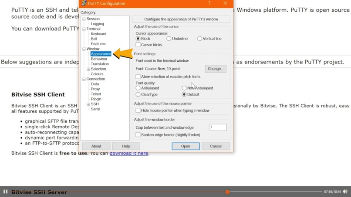This screenshot has width=351, height=197.
Task: Click Change font button
Action: (216, 69)
